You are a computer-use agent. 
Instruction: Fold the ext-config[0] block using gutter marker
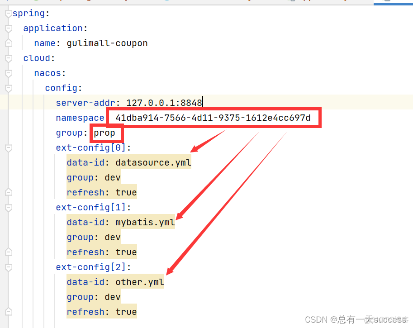(9, 148)
